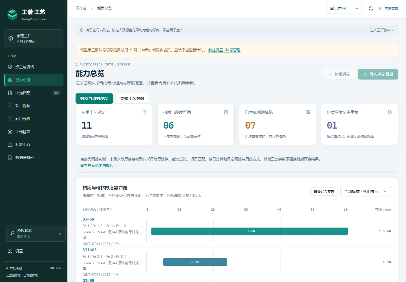Open the 全部标准 · 分组展示 dropdown

click(366, 191)
